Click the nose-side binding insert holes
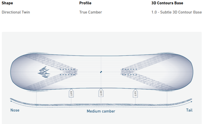Screen dimensions: 203x124 (x=67, y=72)
